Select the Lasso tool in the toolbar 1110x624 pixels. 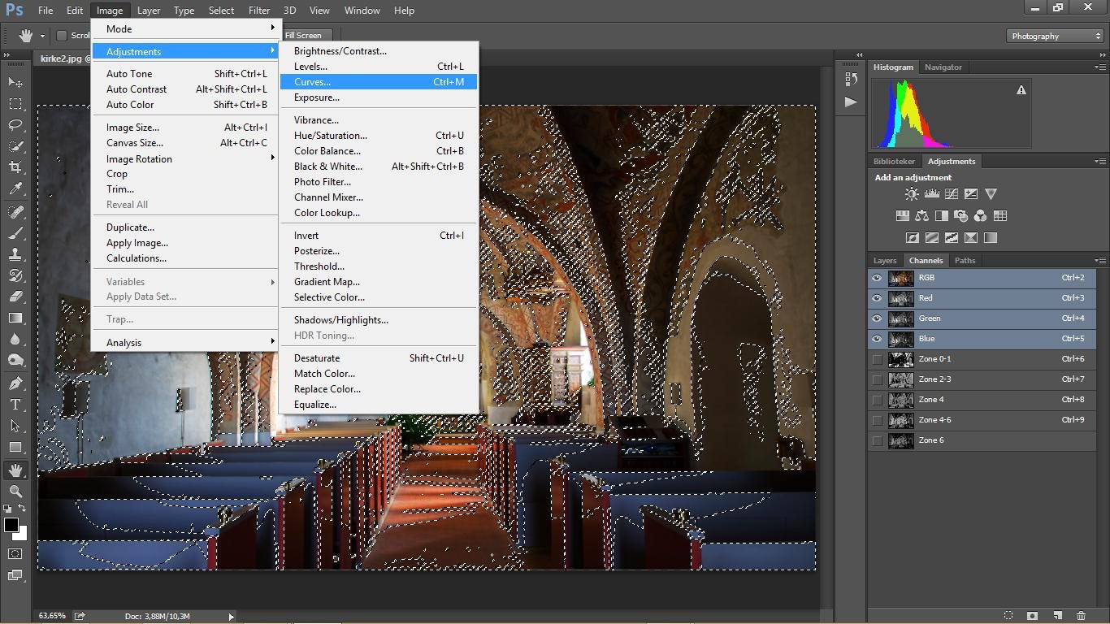pos(15,125)
